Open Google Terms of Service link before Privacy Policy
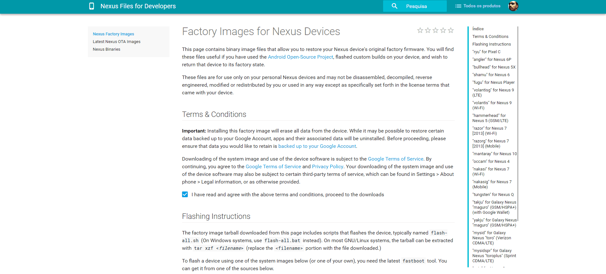 point(273,167)
